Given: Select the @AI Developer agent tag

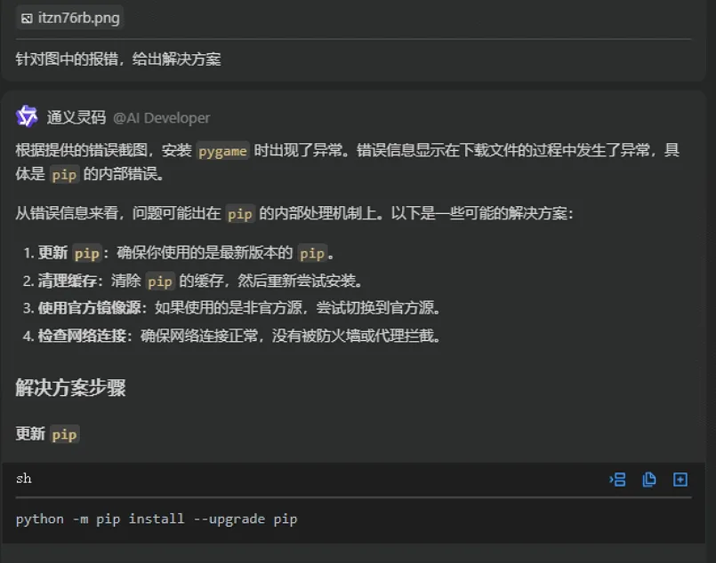Looking at the screenshot, I should point(162,118).
